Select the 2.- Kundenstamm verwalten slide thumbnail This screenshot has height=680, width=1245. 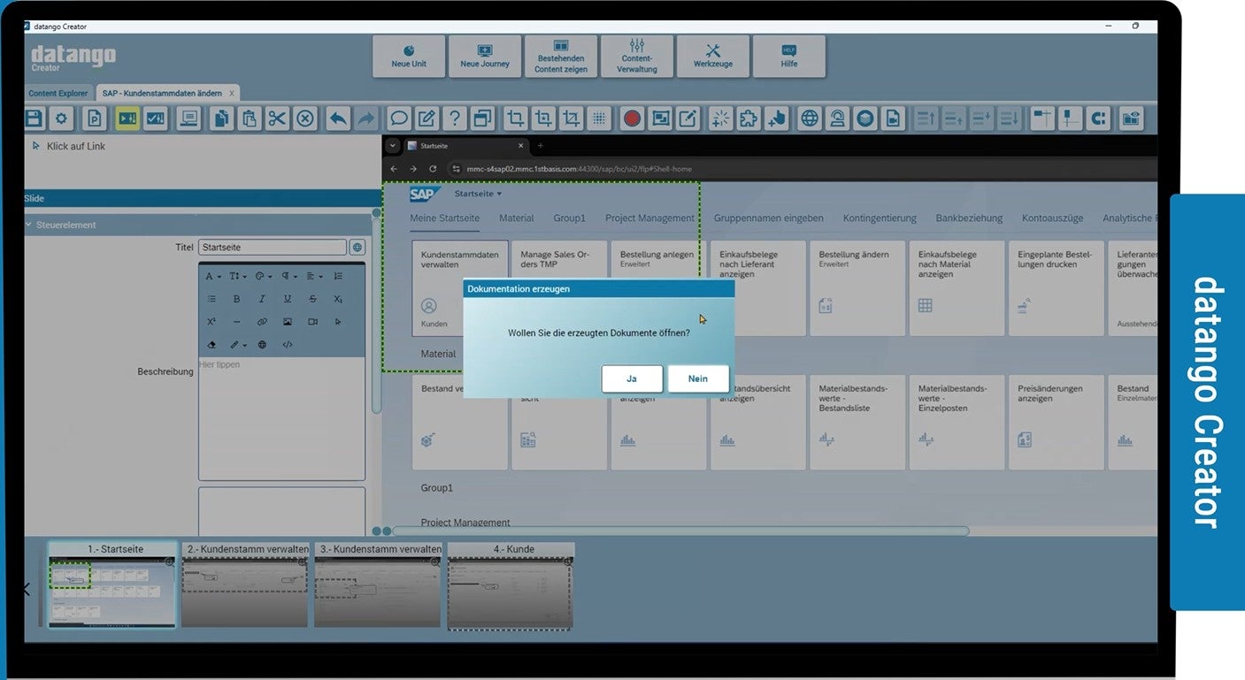(x=245, y=585)
